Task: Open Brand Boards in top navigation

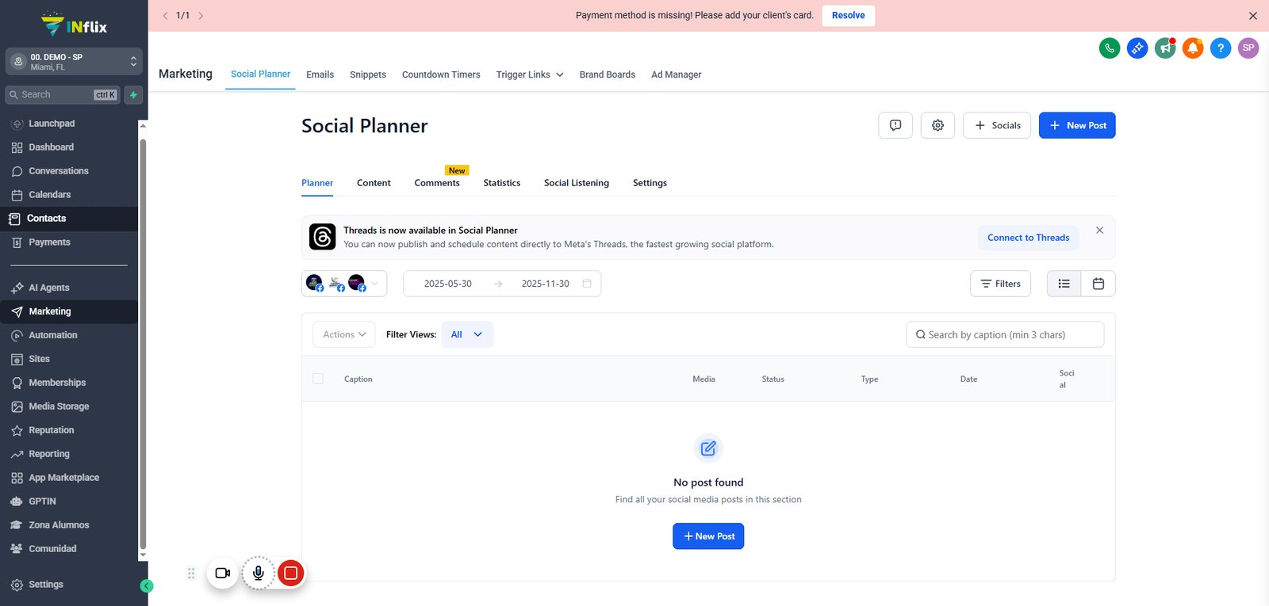Action: (608, 74)
